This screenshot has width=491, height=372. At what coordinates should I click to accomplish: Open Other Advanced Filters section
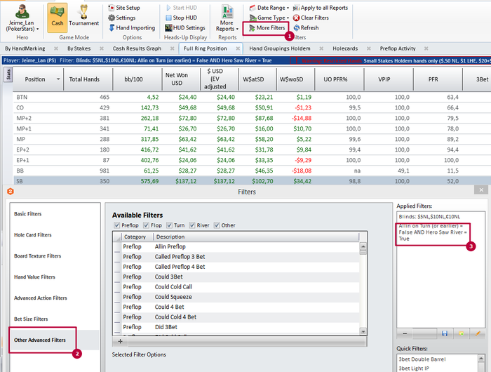(x=55, y=340)
